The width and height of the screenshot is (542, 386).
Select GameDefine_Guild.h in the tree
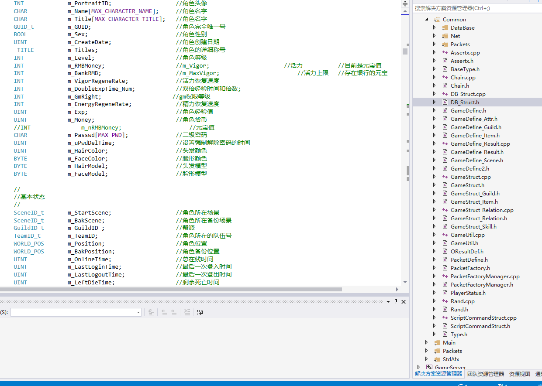click(476, 127)
